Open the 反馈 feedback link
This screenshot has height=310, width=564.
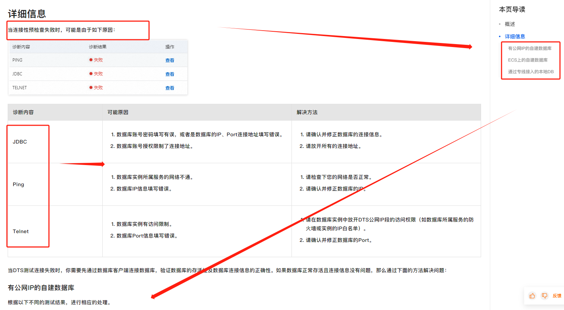[557, 296]
